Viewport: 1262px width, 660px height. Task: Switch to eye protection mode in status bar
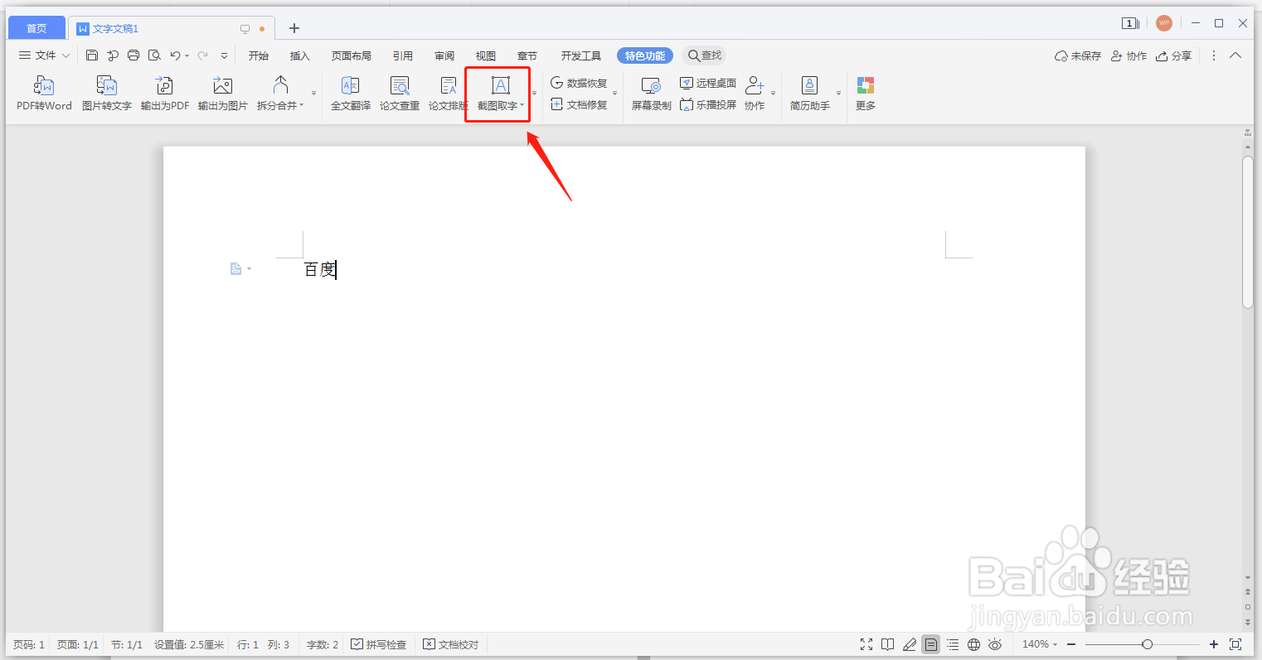[x=995, y=643]
